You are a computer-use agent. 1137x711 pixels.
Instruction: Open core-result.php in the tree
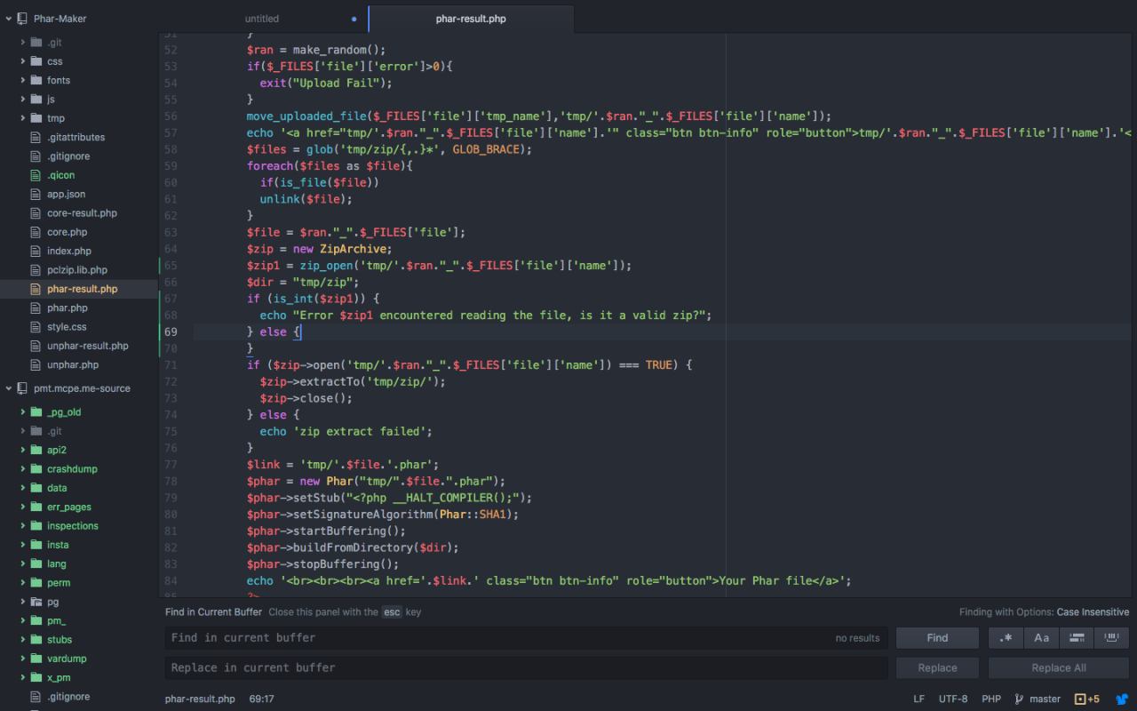coord(82,213)
